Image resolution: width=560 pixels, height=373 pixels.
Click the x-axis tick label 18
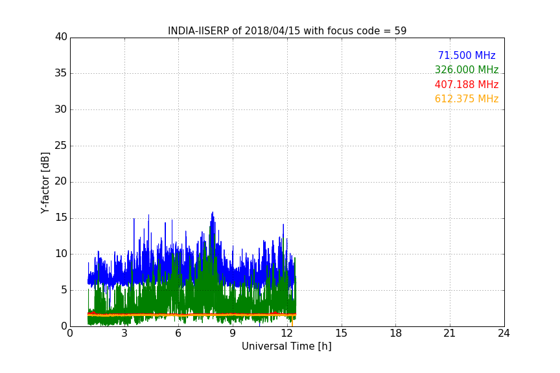396,333
